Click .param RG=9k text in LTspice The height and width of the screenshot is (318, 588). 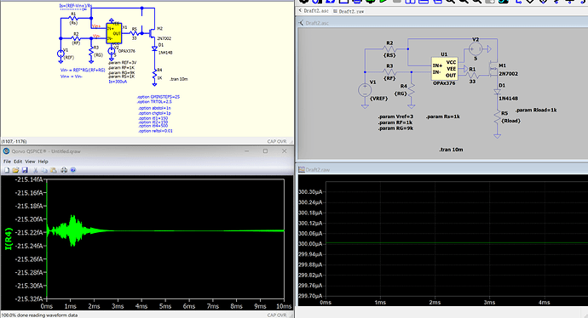(x=395, y=128)
